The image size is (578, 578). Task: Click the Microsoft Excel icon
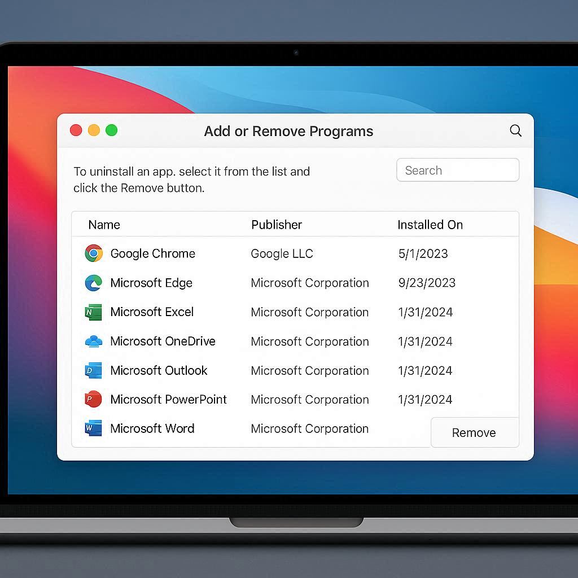[x=94, y=312]
